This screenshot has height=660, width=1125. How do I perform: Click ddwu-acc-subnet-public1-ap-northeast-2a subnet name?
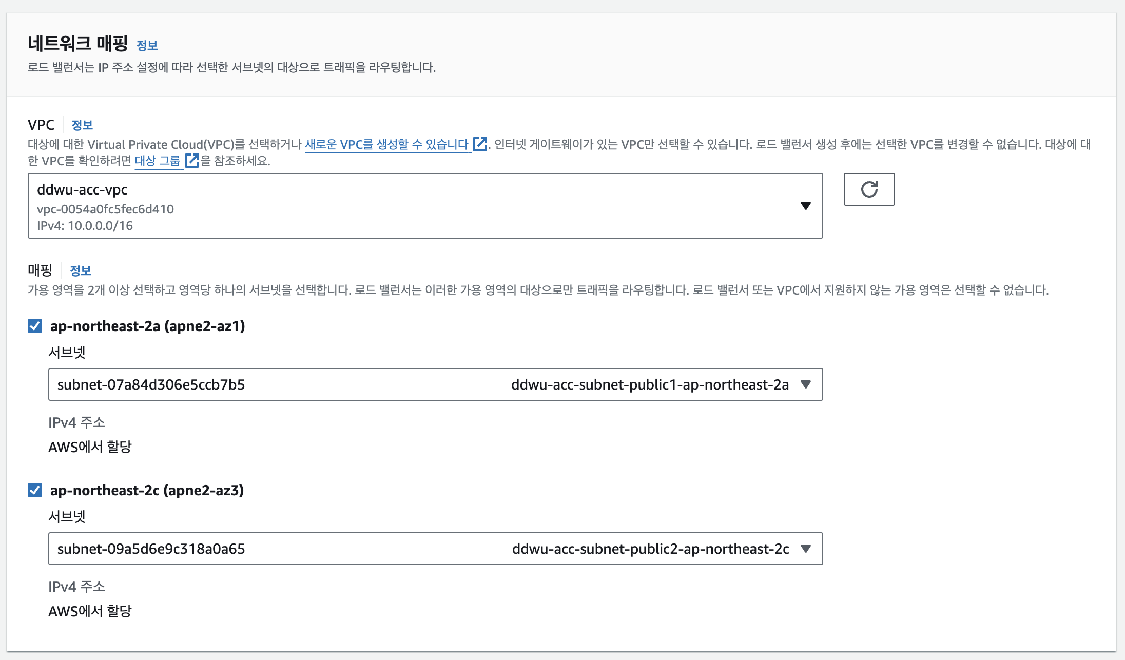pyautogui.click(x=650, y=384)
